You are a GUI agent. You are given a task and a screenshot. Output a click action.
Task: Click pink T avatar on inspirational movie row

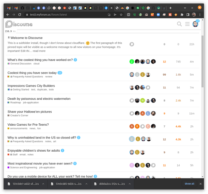tap(132, 165)
